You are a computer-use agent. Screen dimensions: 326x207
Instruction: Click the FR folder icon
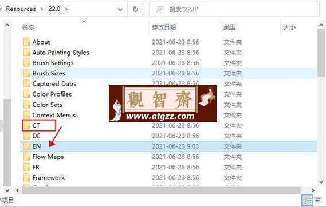26,167
